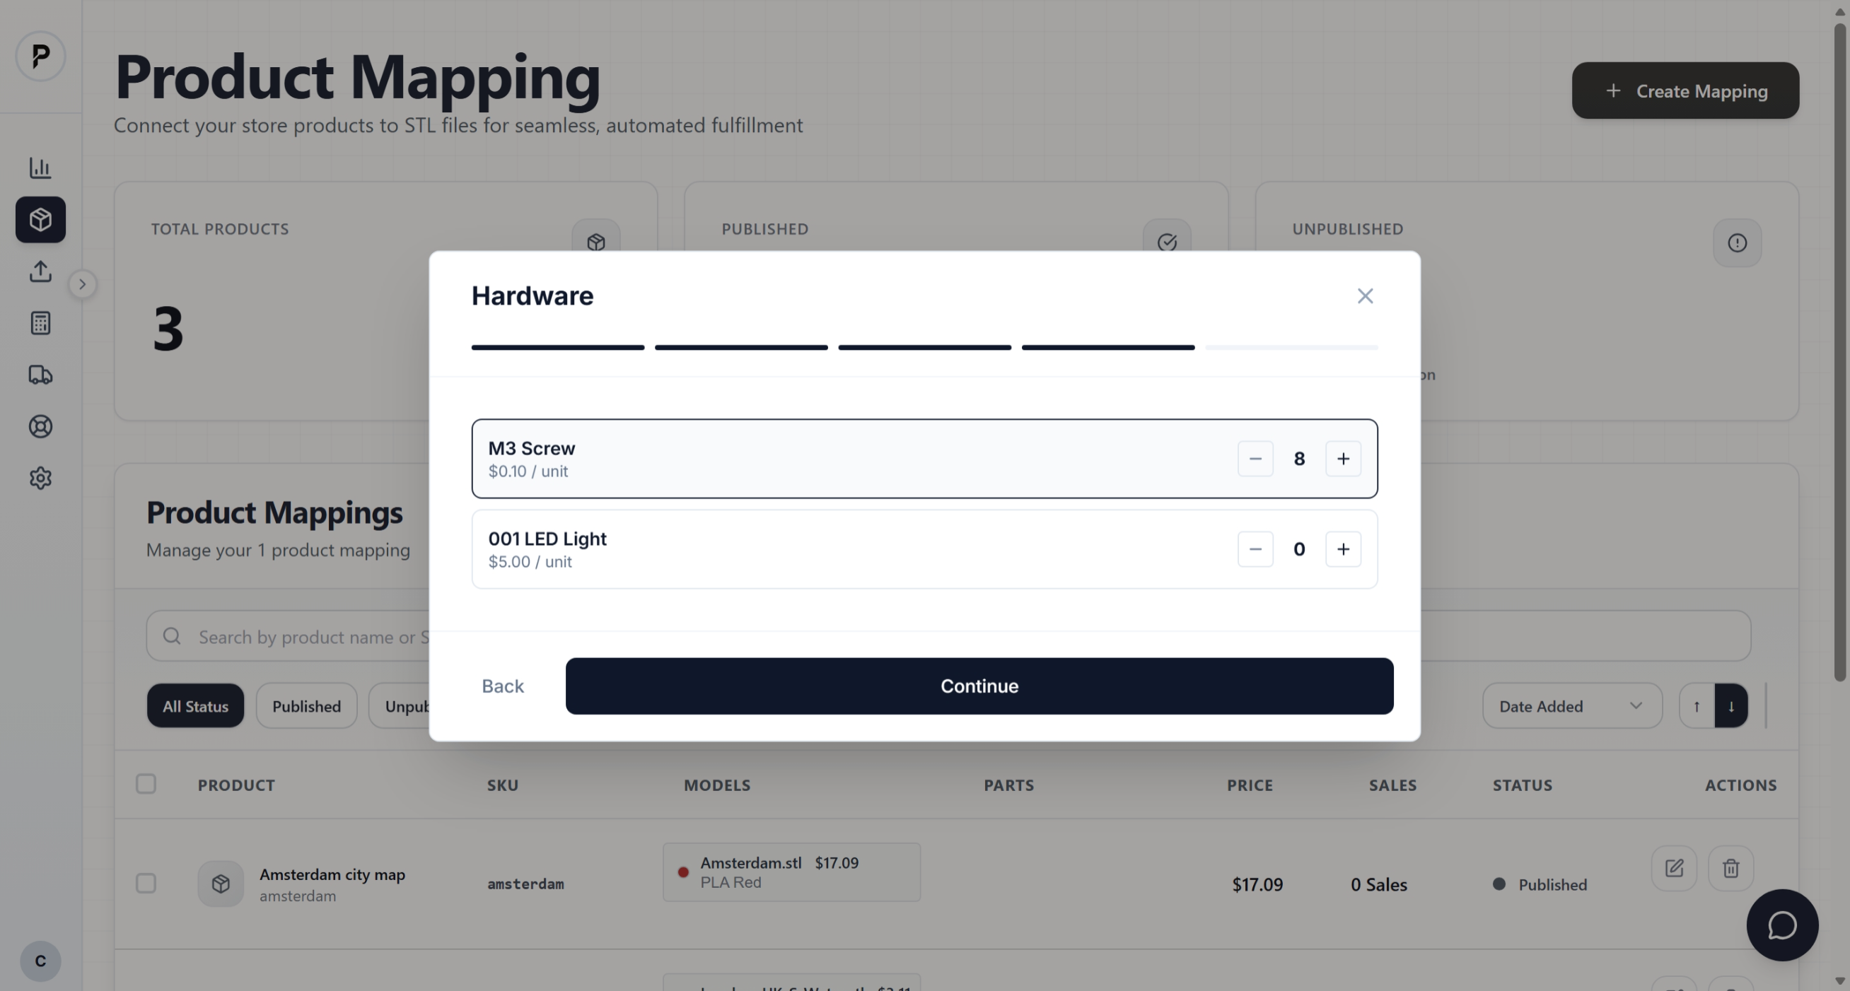The width and height of the screenshot is (1850, 991).
Task: Click the Amsterdam product cube thumbnail
Action: click(x=221, y=884)
